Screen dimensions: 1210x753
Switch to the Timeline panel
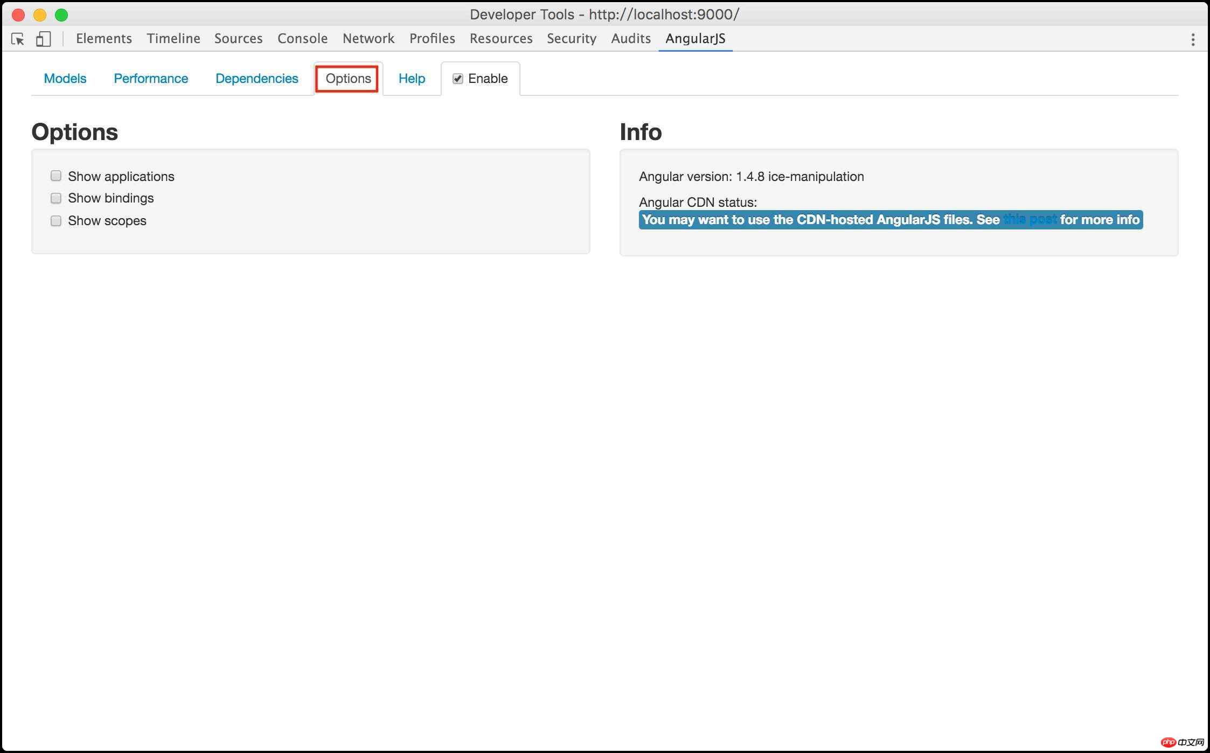coord(173,38)
